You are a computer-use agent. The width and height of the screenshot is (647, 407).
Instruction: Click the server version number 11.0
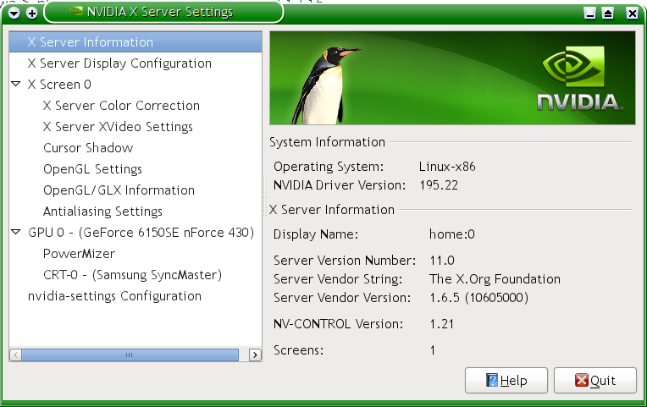[442, 261]
